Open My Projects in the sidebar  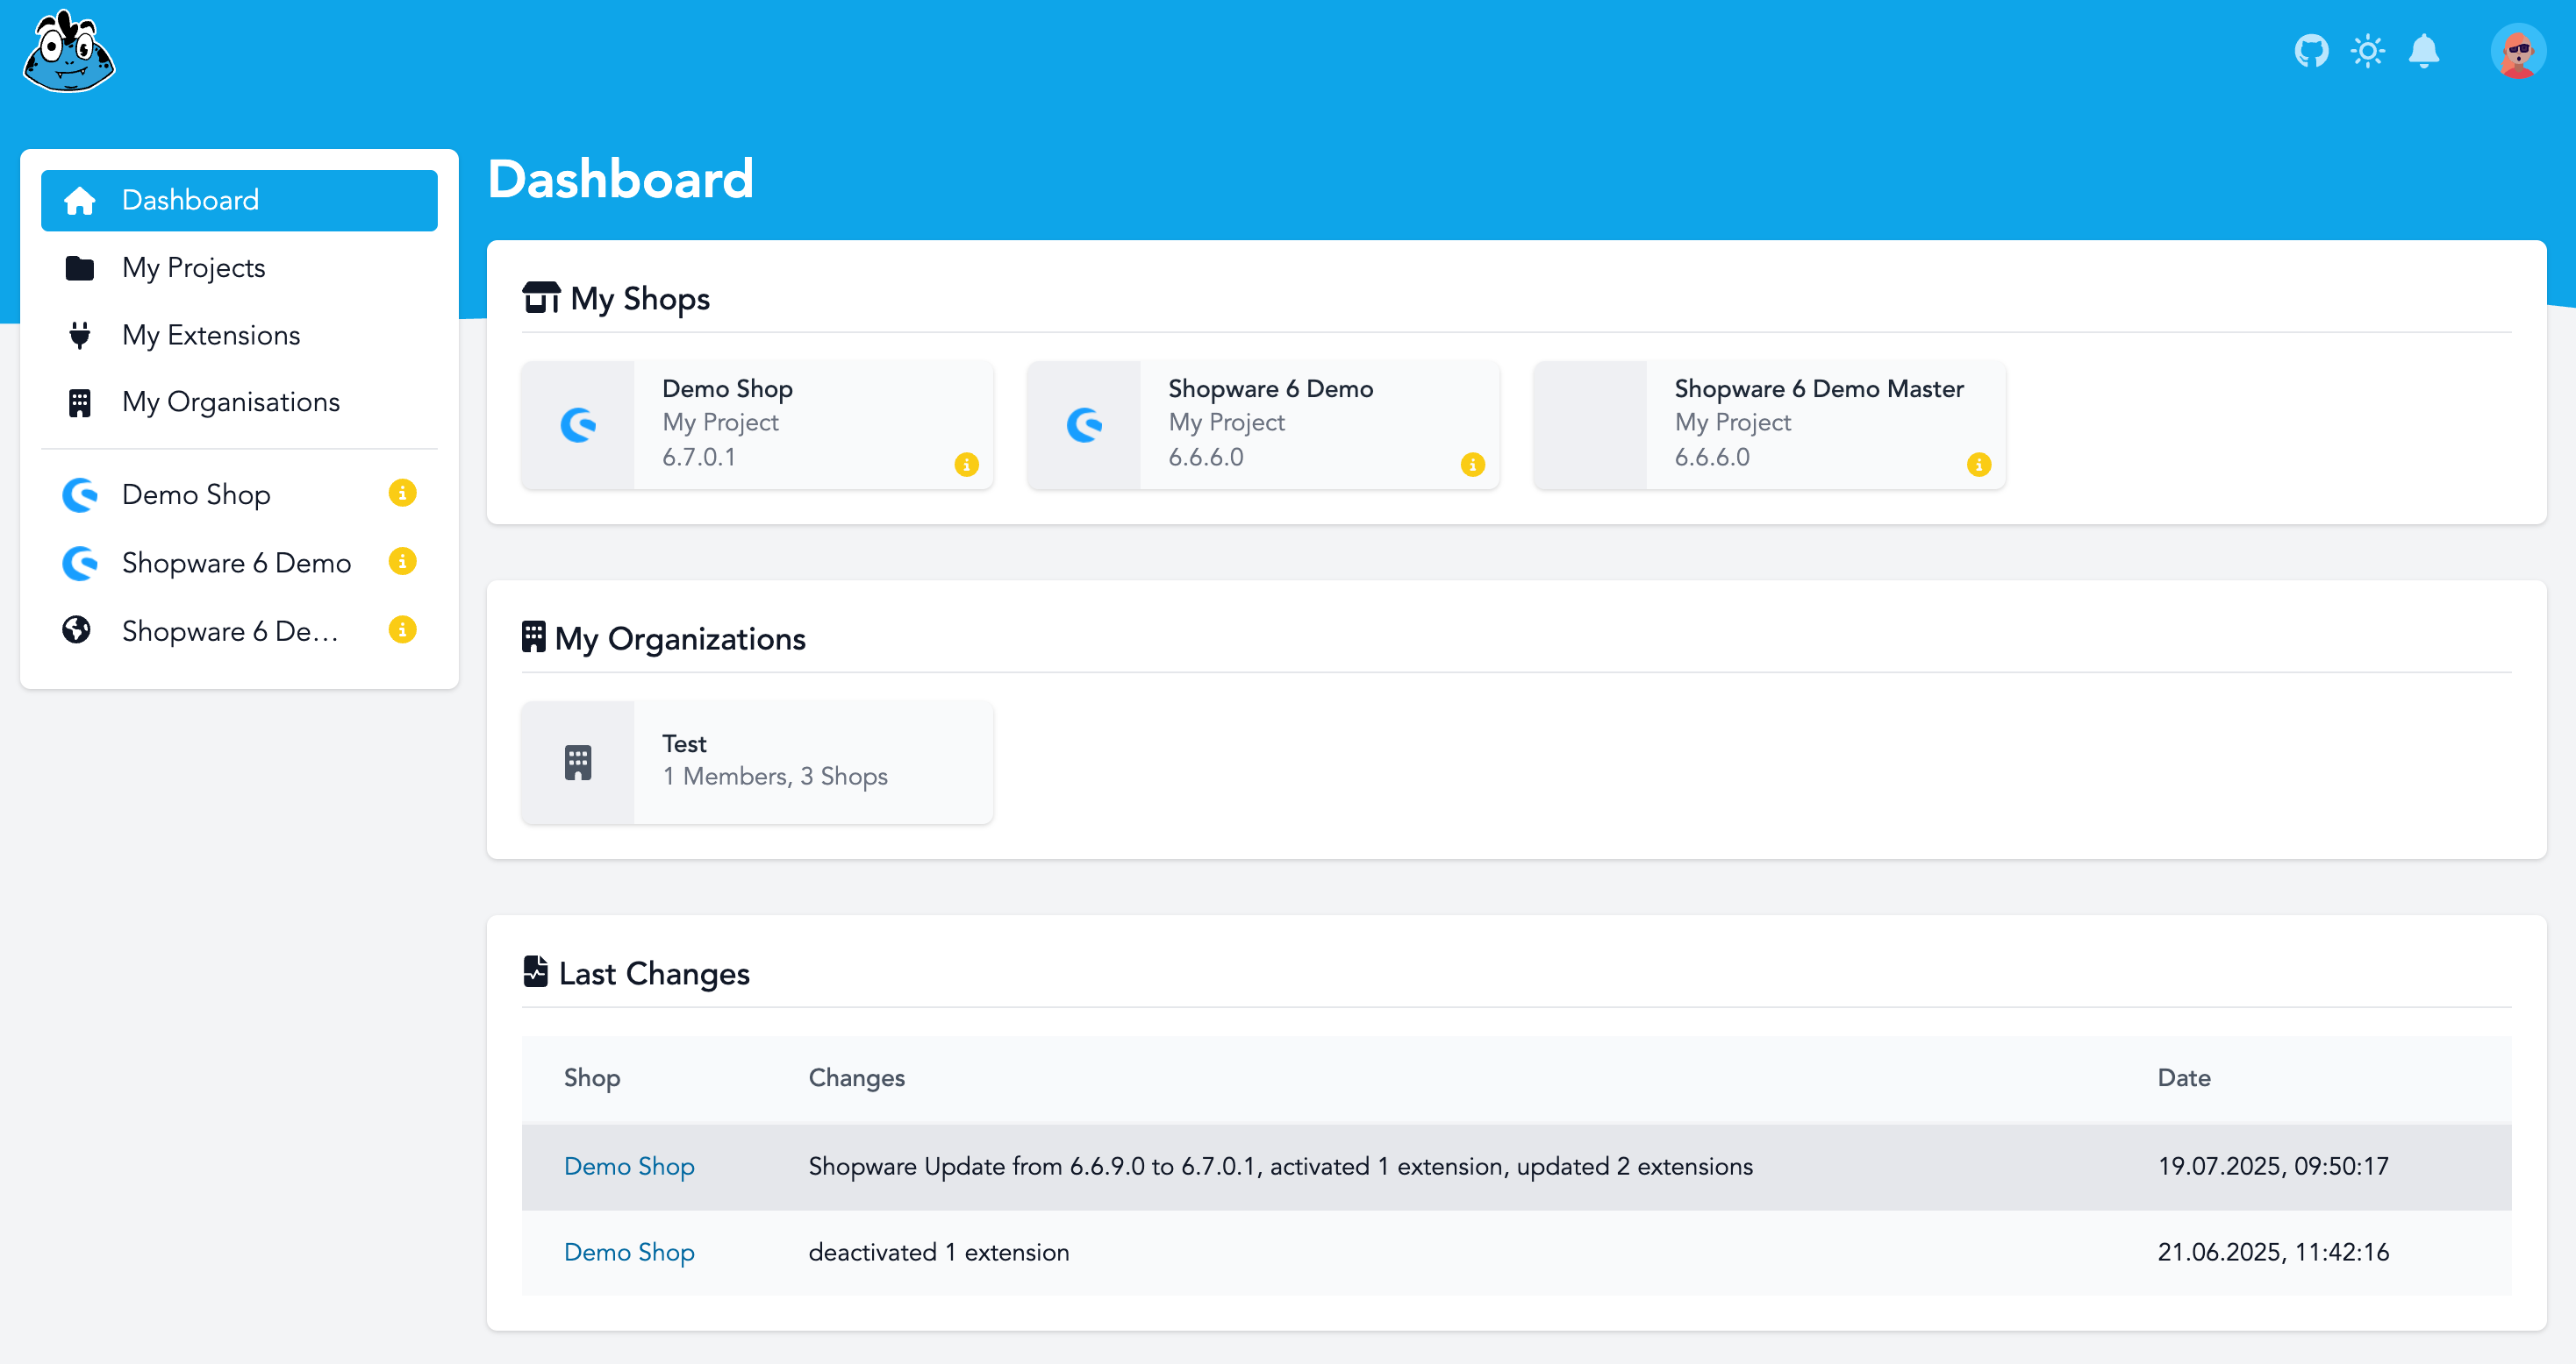(194, 266)
